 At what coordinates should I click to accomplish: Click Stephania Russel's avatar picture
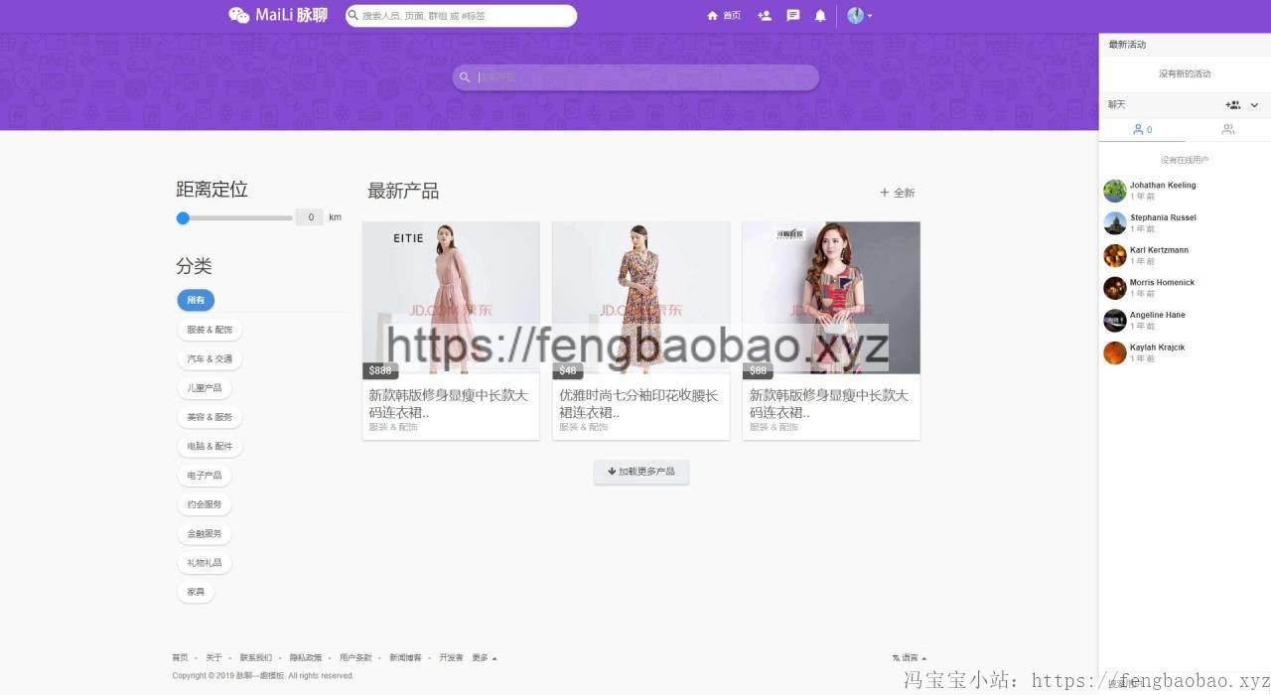(1115, 223)
